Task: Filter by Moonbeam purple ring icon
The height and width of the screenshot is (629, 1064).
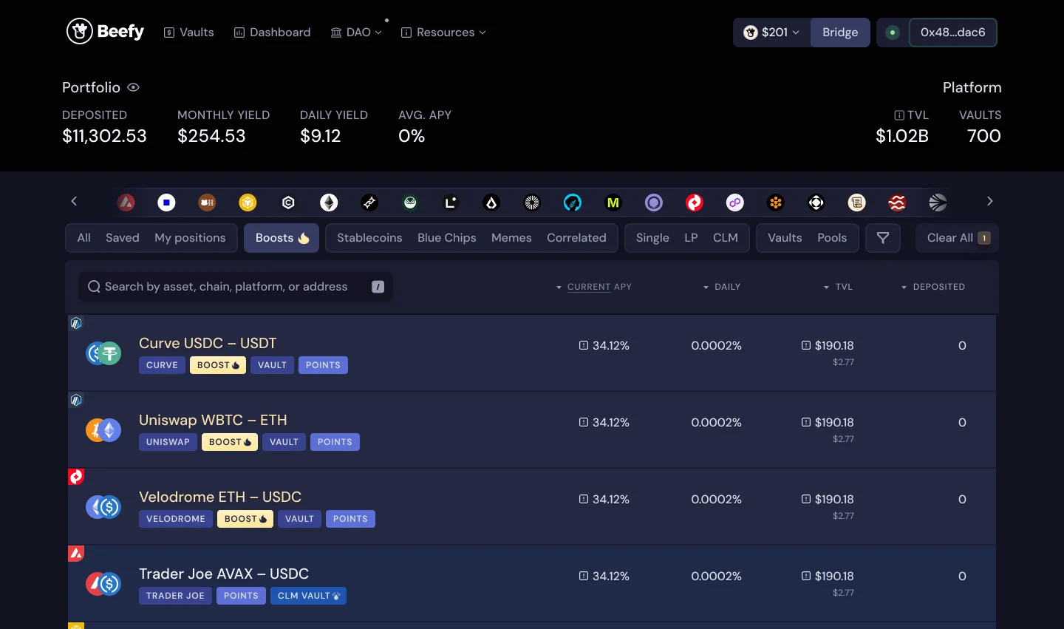Action: pyautogui.click(x=654, y=202)
